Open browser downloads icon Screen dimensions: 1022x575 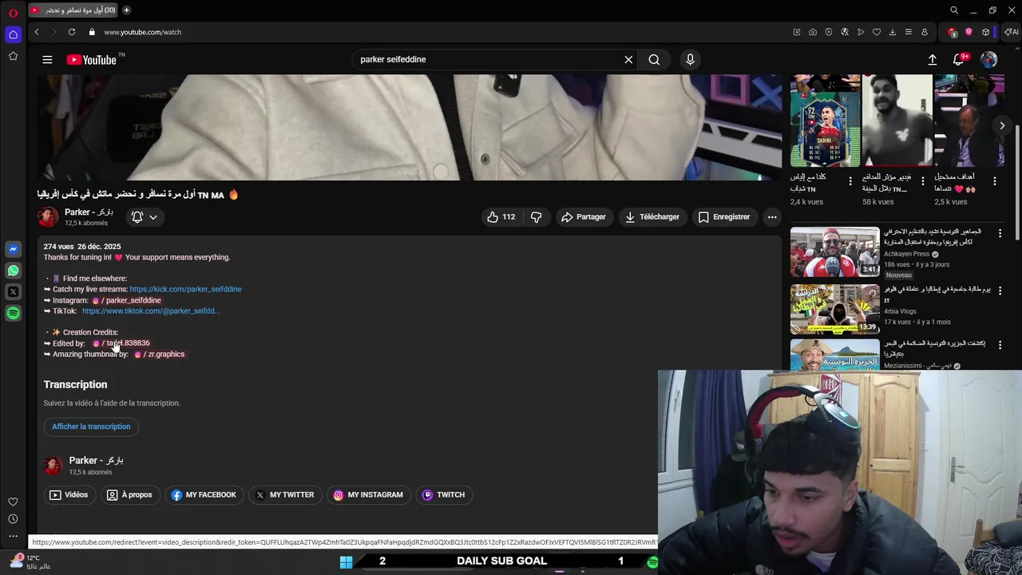pyautogui.click(x=893, y=32)
